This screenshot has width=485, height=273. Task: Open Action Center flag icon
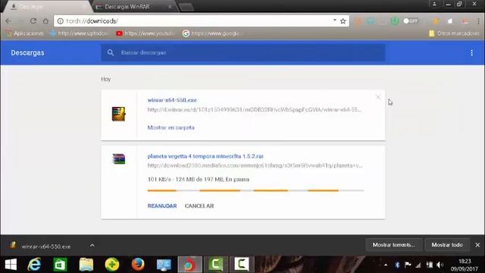pos(408,265)
